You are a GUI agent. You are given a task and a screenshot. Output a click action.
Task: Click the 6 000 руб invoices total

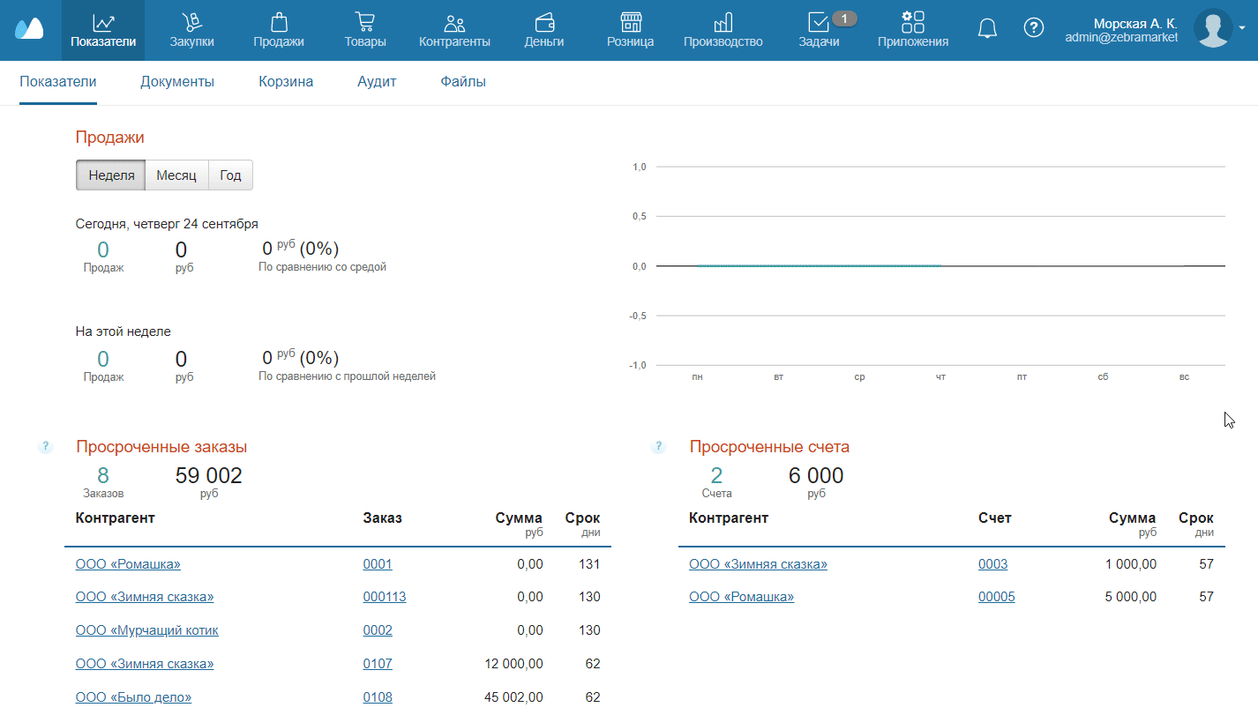point(816,476)
